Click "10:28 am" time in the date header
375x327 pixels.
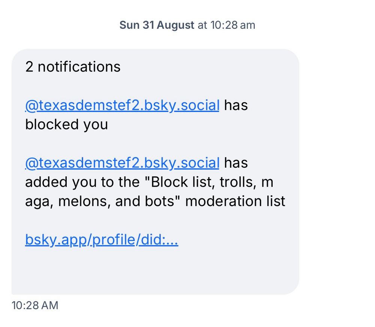(232, 25)
